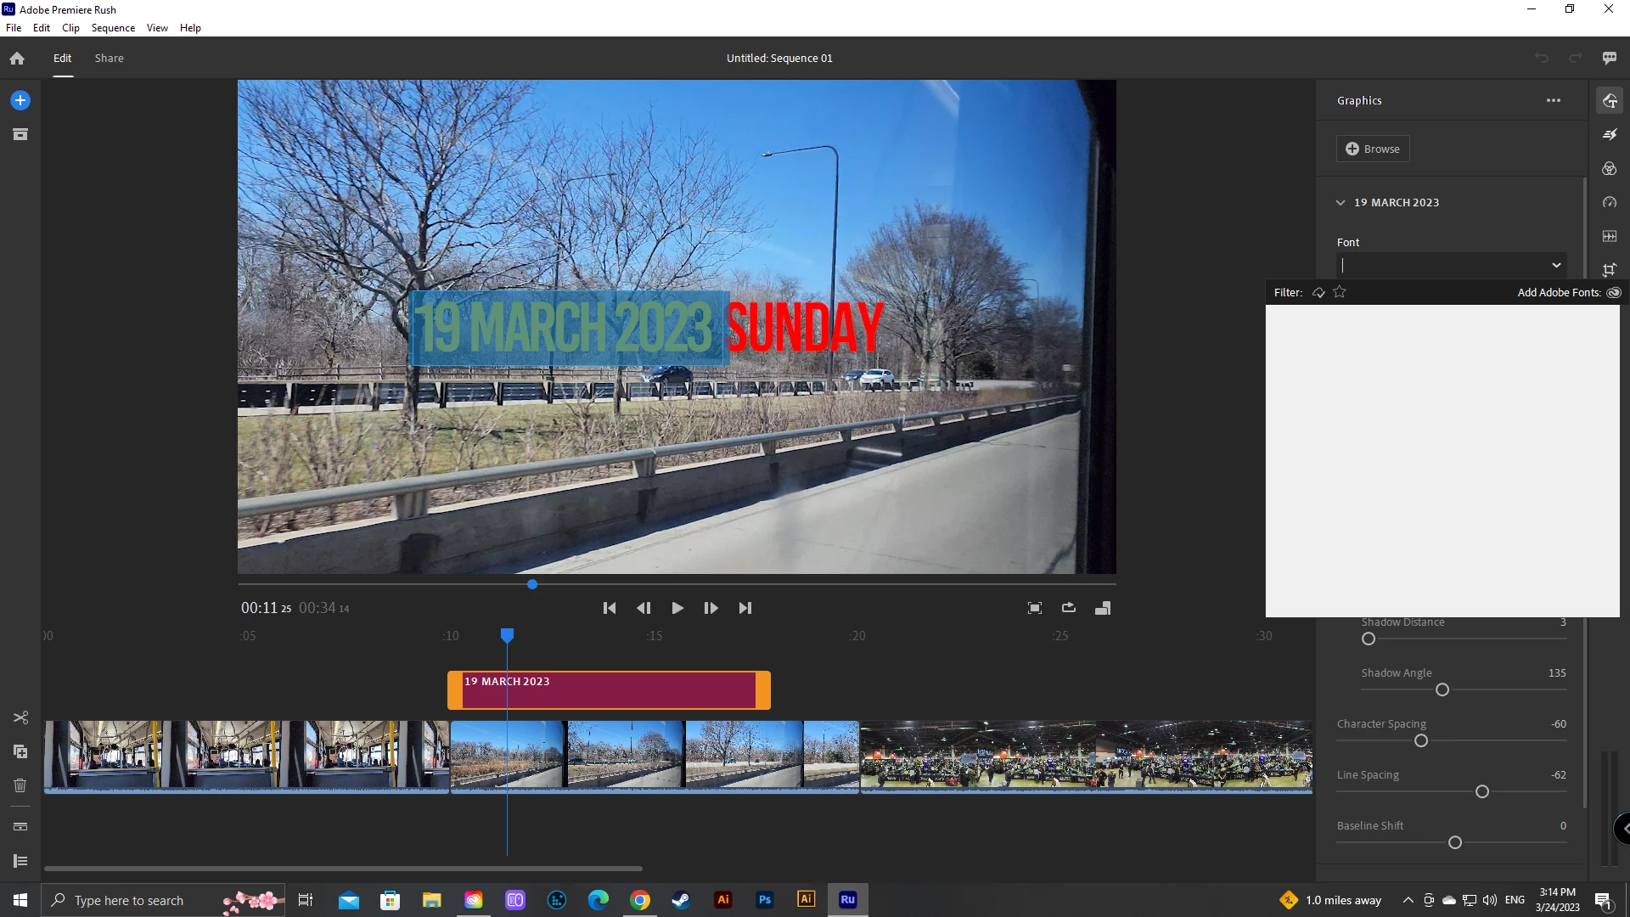Image resolution: width=1630 pixels, height=917 pixels.
Task: Select the scissors Split tool
Action: (x=20, y=717)
